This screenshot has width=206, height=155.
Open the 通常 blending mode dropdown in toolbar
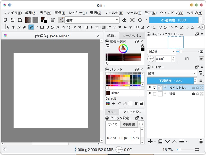tap(91, 20)
